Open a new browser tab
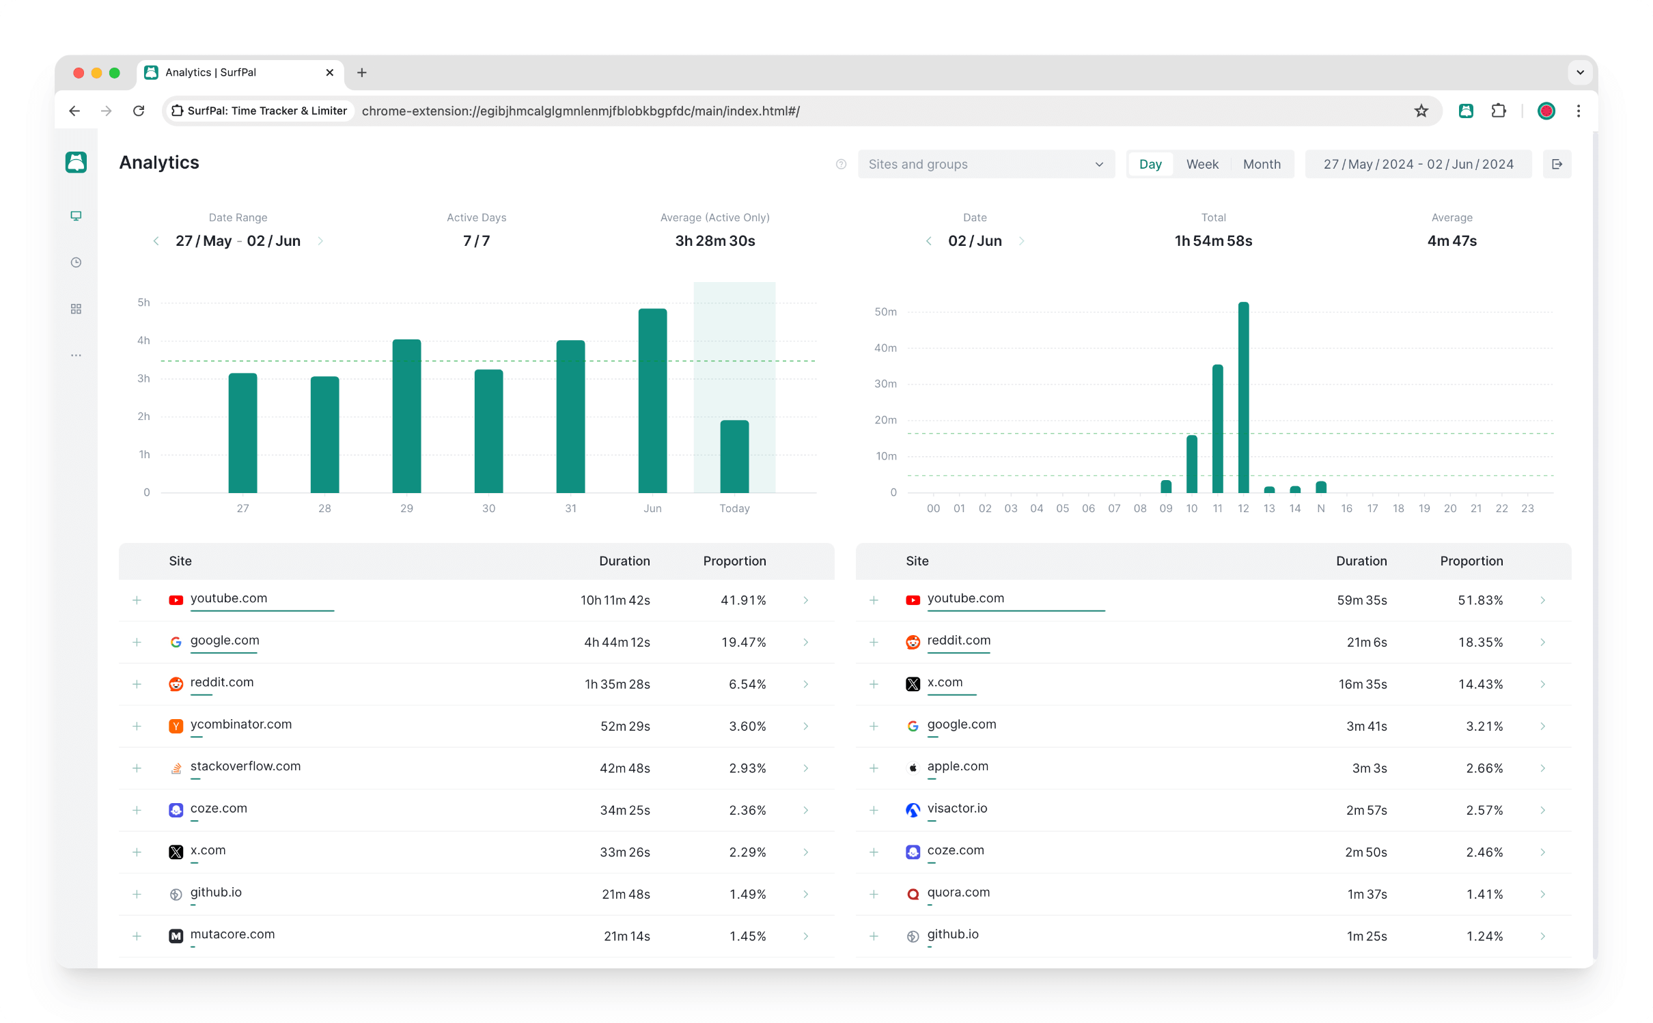 pyautogui.click(x=362, y=72)
